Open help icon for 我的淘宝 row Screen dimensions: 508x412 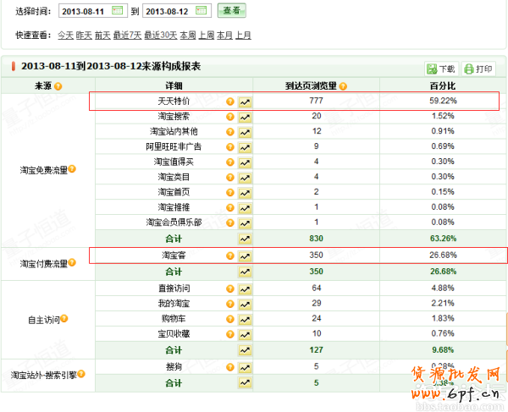pyautogui.click(x=230, y=304)
